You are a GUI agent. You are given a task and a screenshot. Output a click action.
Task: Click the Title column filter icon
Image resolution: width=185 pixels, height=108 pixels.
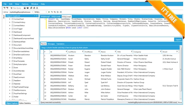[x=132, y=52]
